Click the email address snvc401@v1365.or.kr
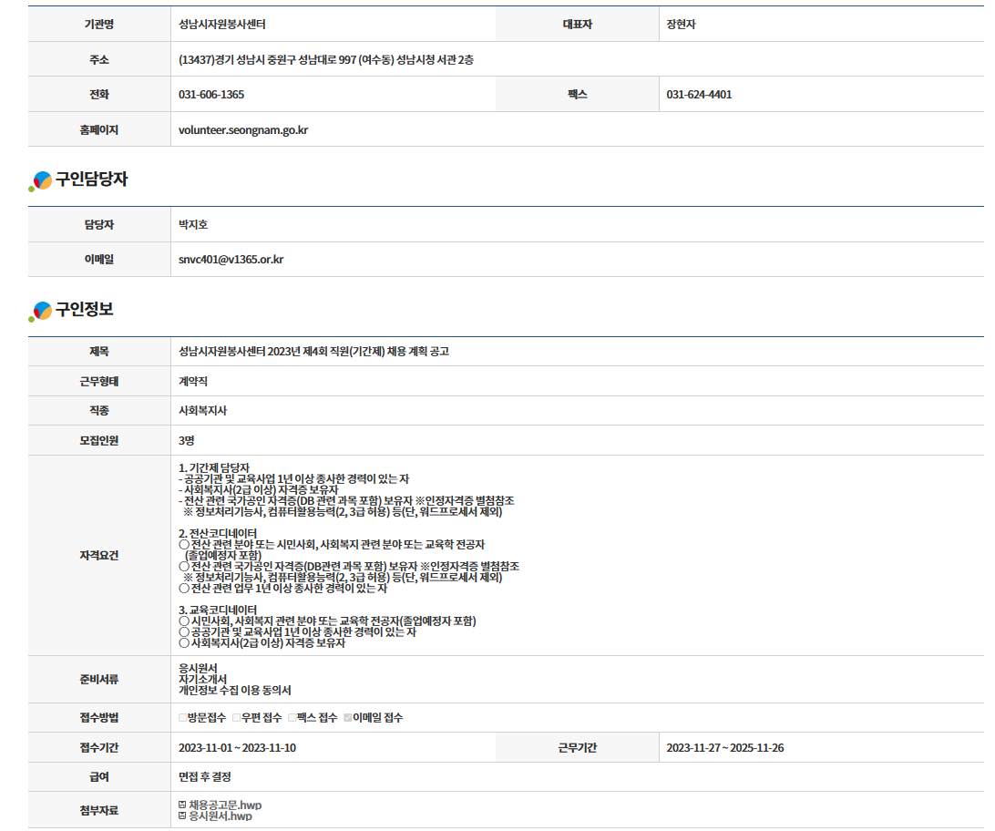995x831 pixels. (231, 260)
